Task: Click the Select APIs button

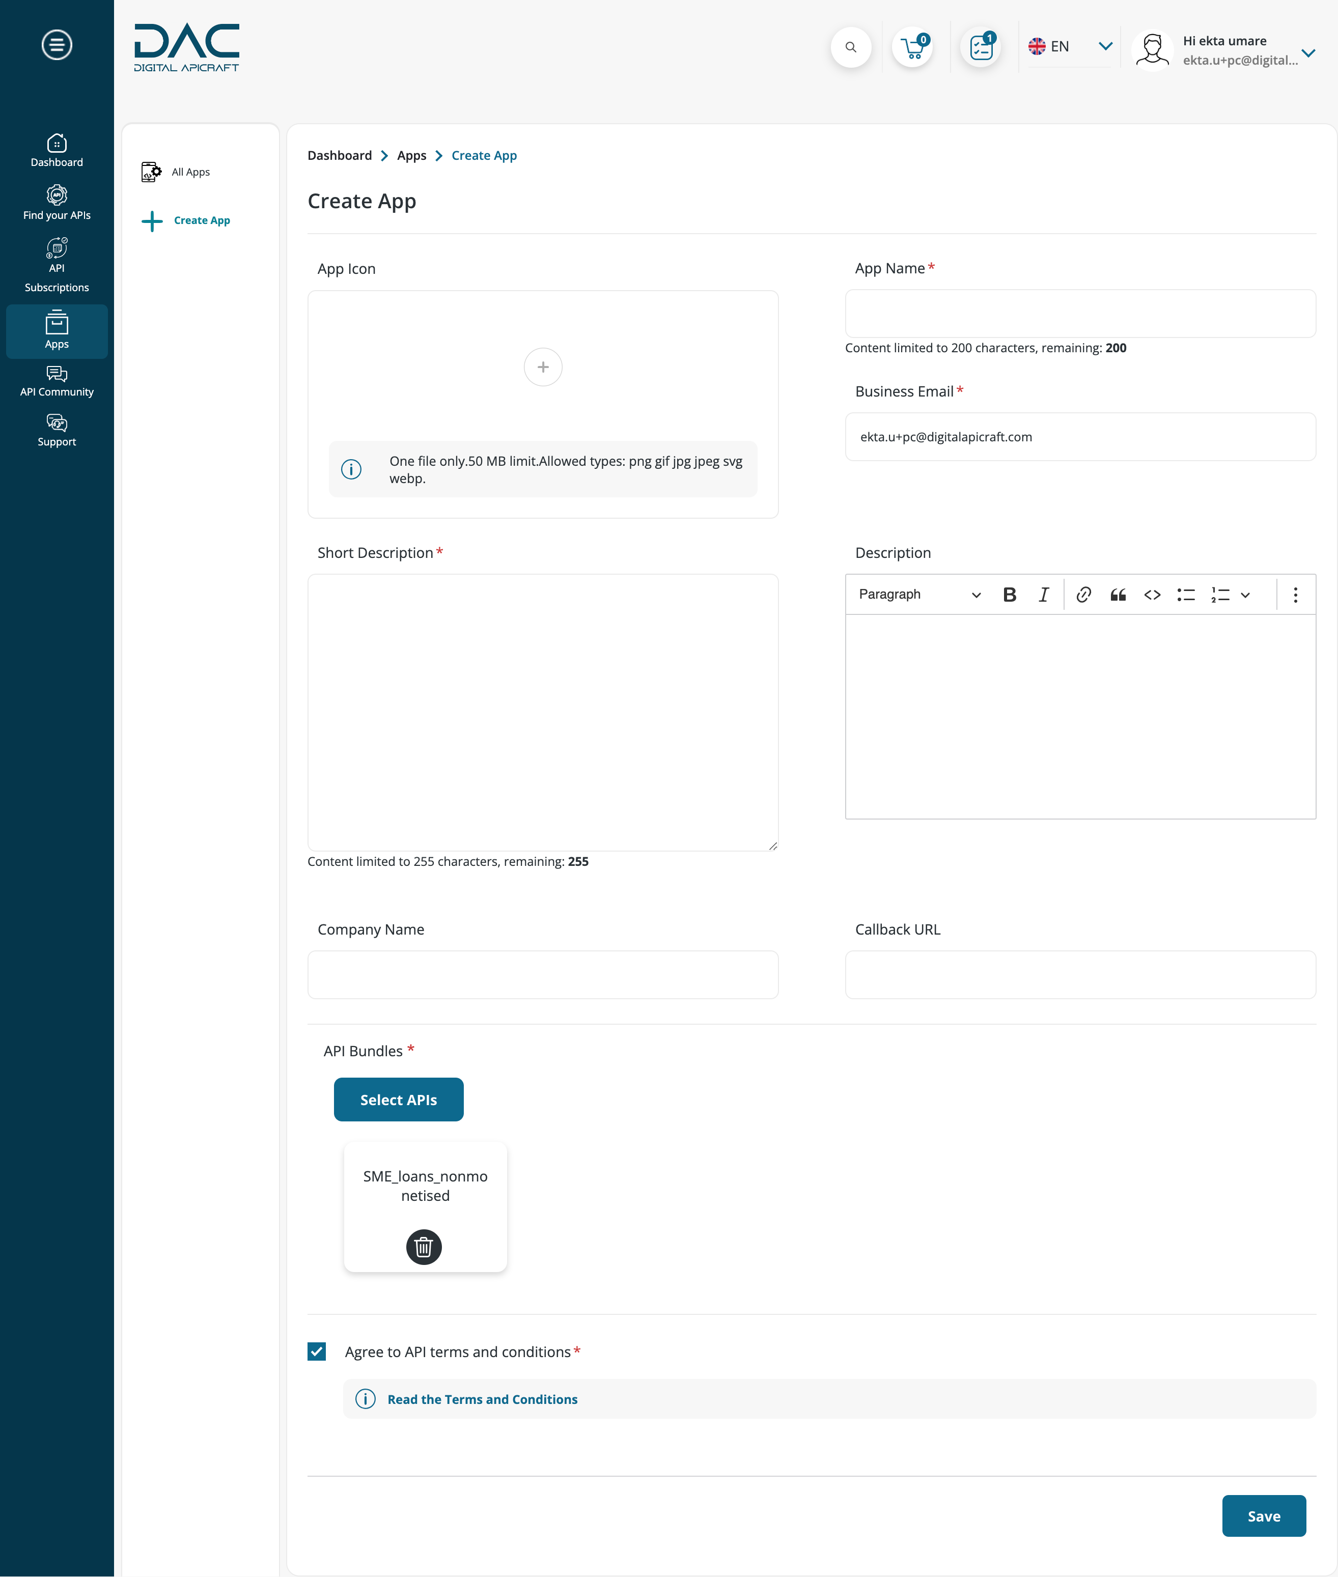Action: pyautogui.click(x=398, y=1099)
